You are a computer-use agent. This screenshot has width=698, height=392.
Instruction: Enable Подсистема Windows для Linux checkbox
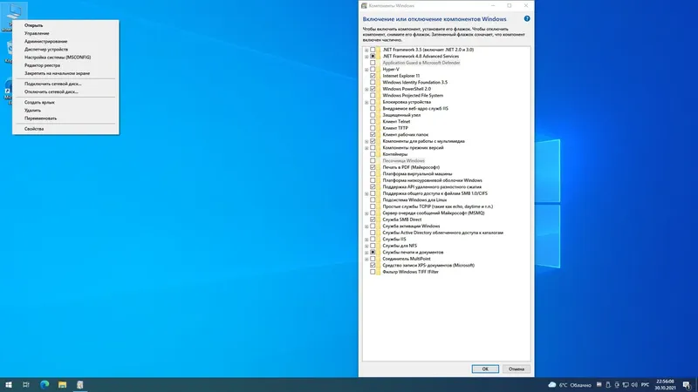pyautogui.click(x=373, y=200)
